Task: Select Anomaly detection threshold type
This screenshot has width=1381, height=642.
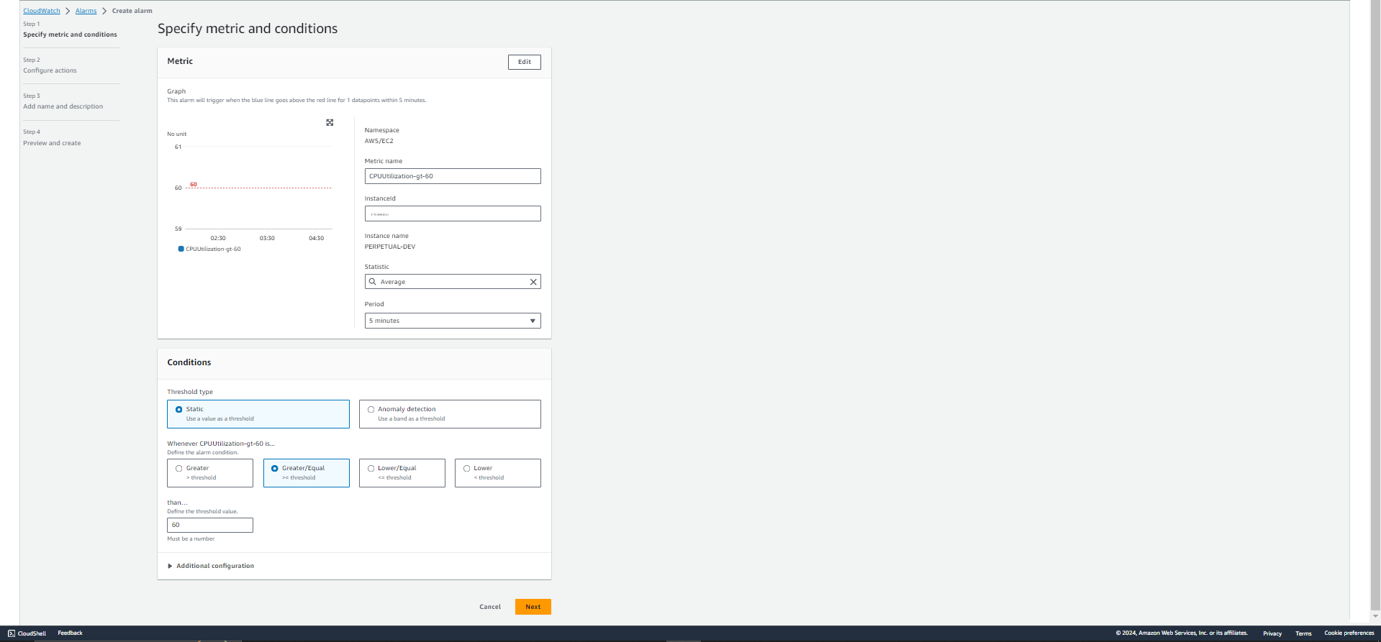Action: (x=450, y=414)
